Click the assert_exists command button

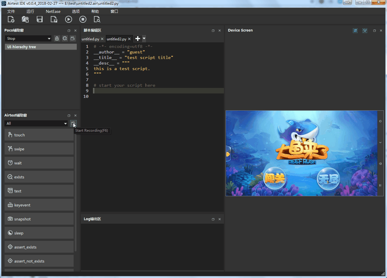point(39,247)
